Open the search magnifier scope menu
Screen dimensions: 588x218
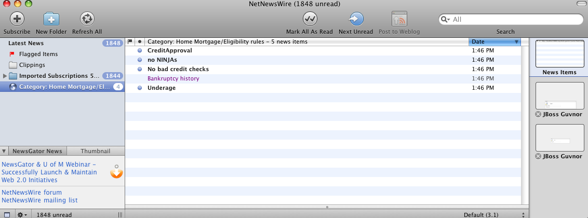click(x=446, y=20)
